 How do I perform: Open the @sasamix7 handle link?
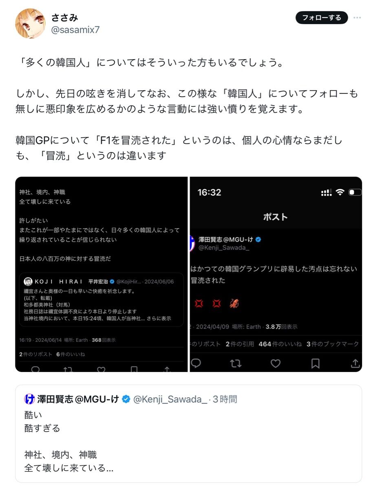point(75,30)
